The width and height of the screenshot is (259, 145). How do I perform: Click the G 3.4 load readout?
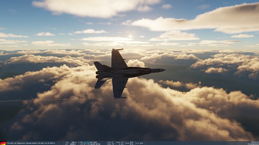[x=121, y=144]
